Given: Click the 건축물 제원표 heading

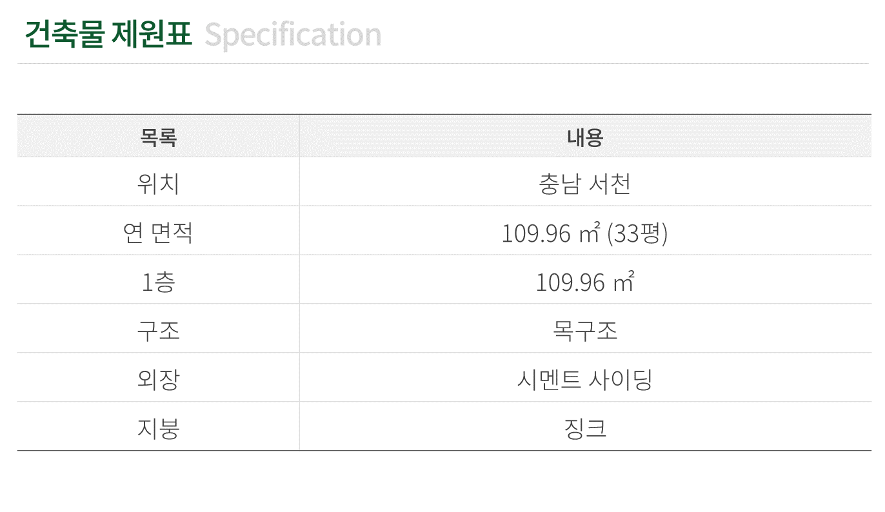Looking at the screenshot, I should point(108,34).
